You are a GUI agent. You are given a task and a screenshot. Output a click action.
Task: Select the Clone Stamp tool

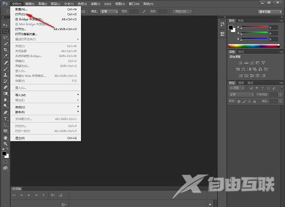[x=5, y=75]
